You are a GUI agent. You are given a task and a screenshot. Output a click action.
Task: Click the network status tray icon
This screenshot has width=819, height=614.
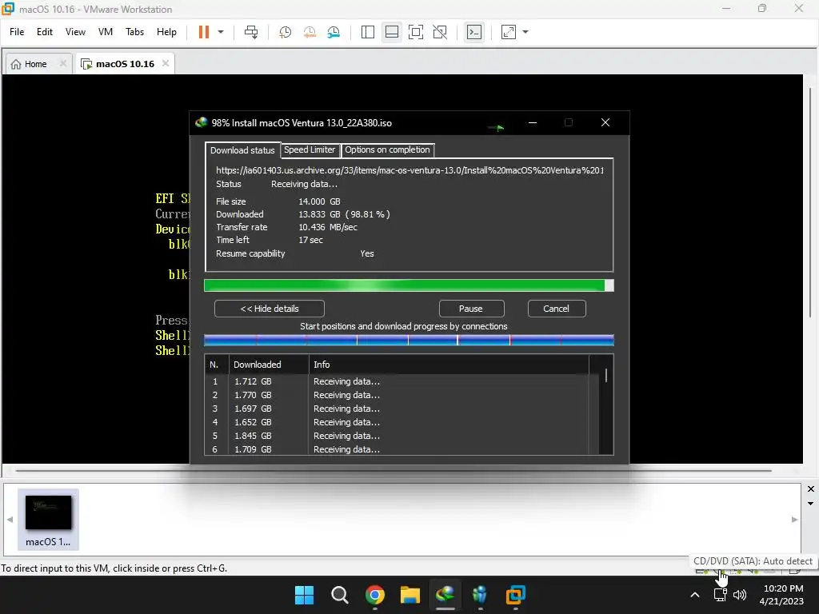721,595
